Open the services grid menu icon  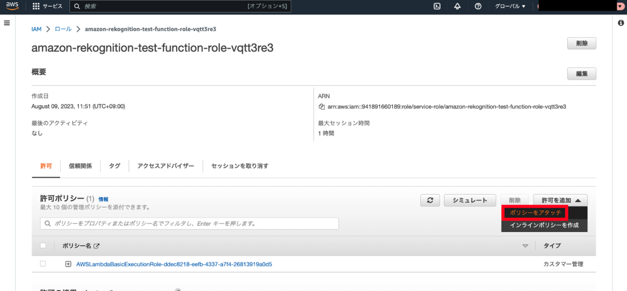36,6
